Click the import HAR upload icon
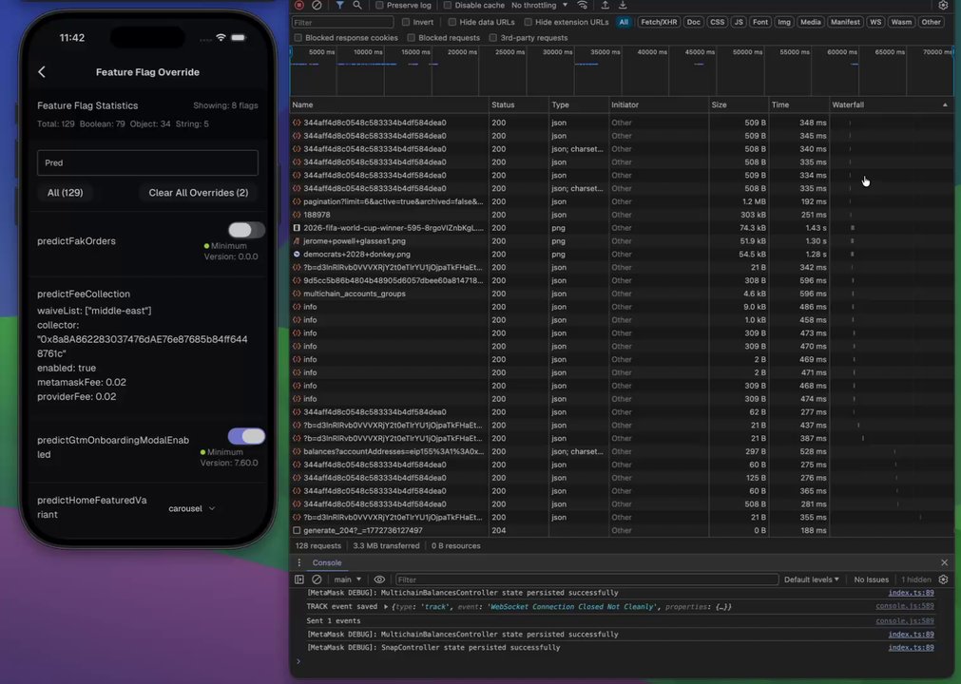This screenshot has width=961, height=684. [605, 5]
